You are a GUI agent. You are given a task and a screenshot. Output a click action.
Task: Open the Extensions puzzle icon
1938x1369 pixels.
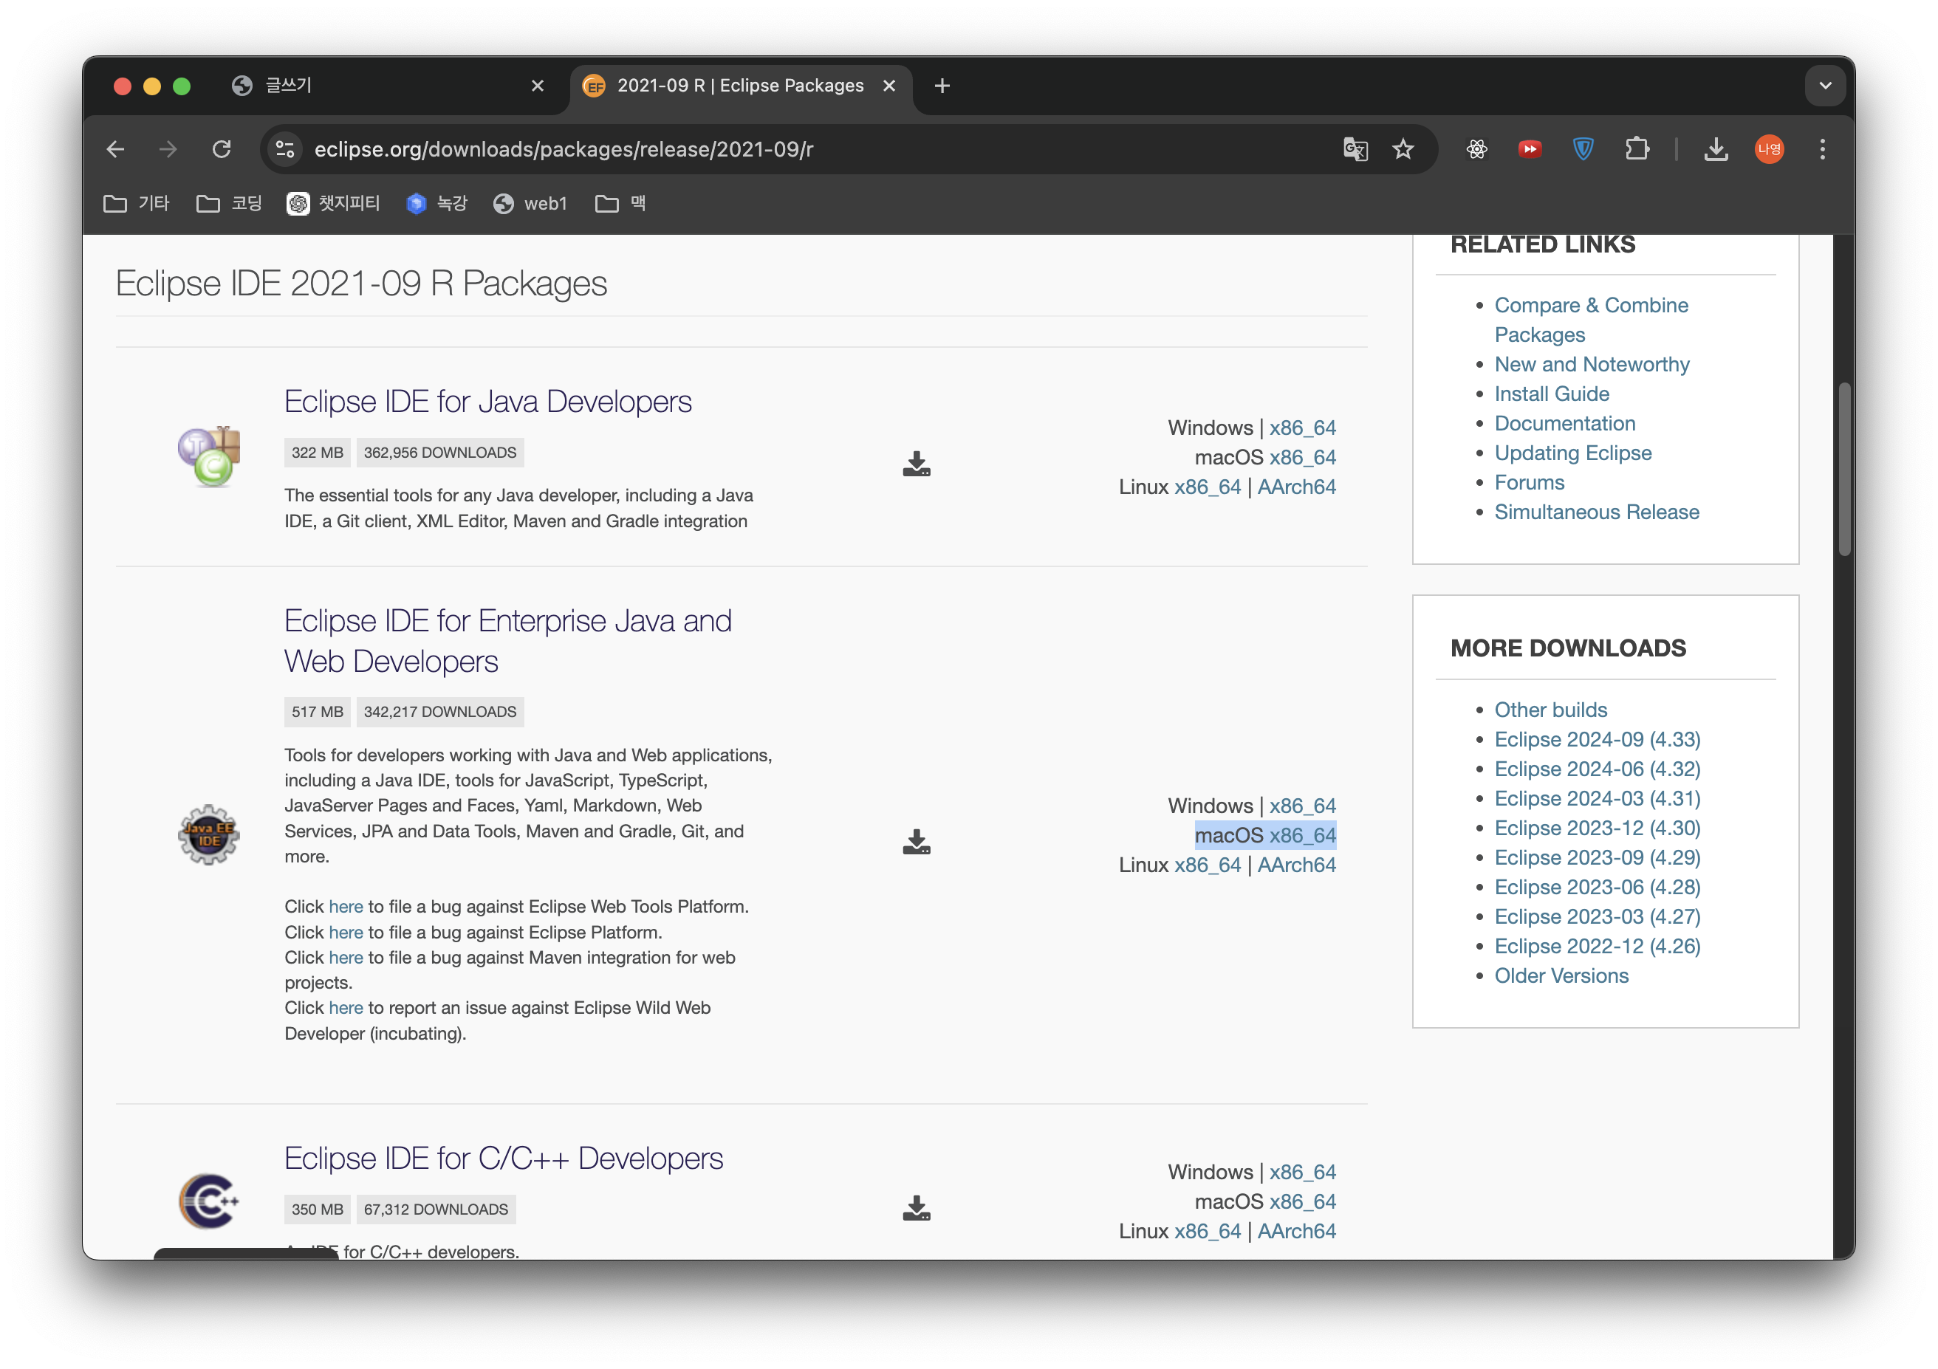point(1637,149)
